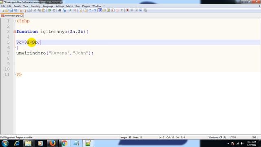Toggle the Document Map panel icon

(108, 10)
